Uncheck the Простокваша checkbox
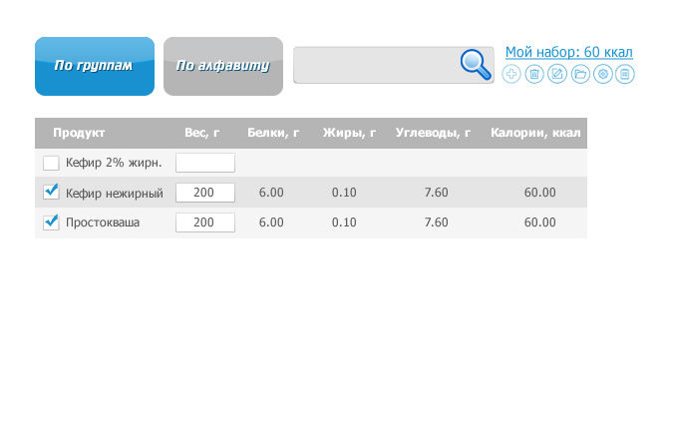 (51, 222)
